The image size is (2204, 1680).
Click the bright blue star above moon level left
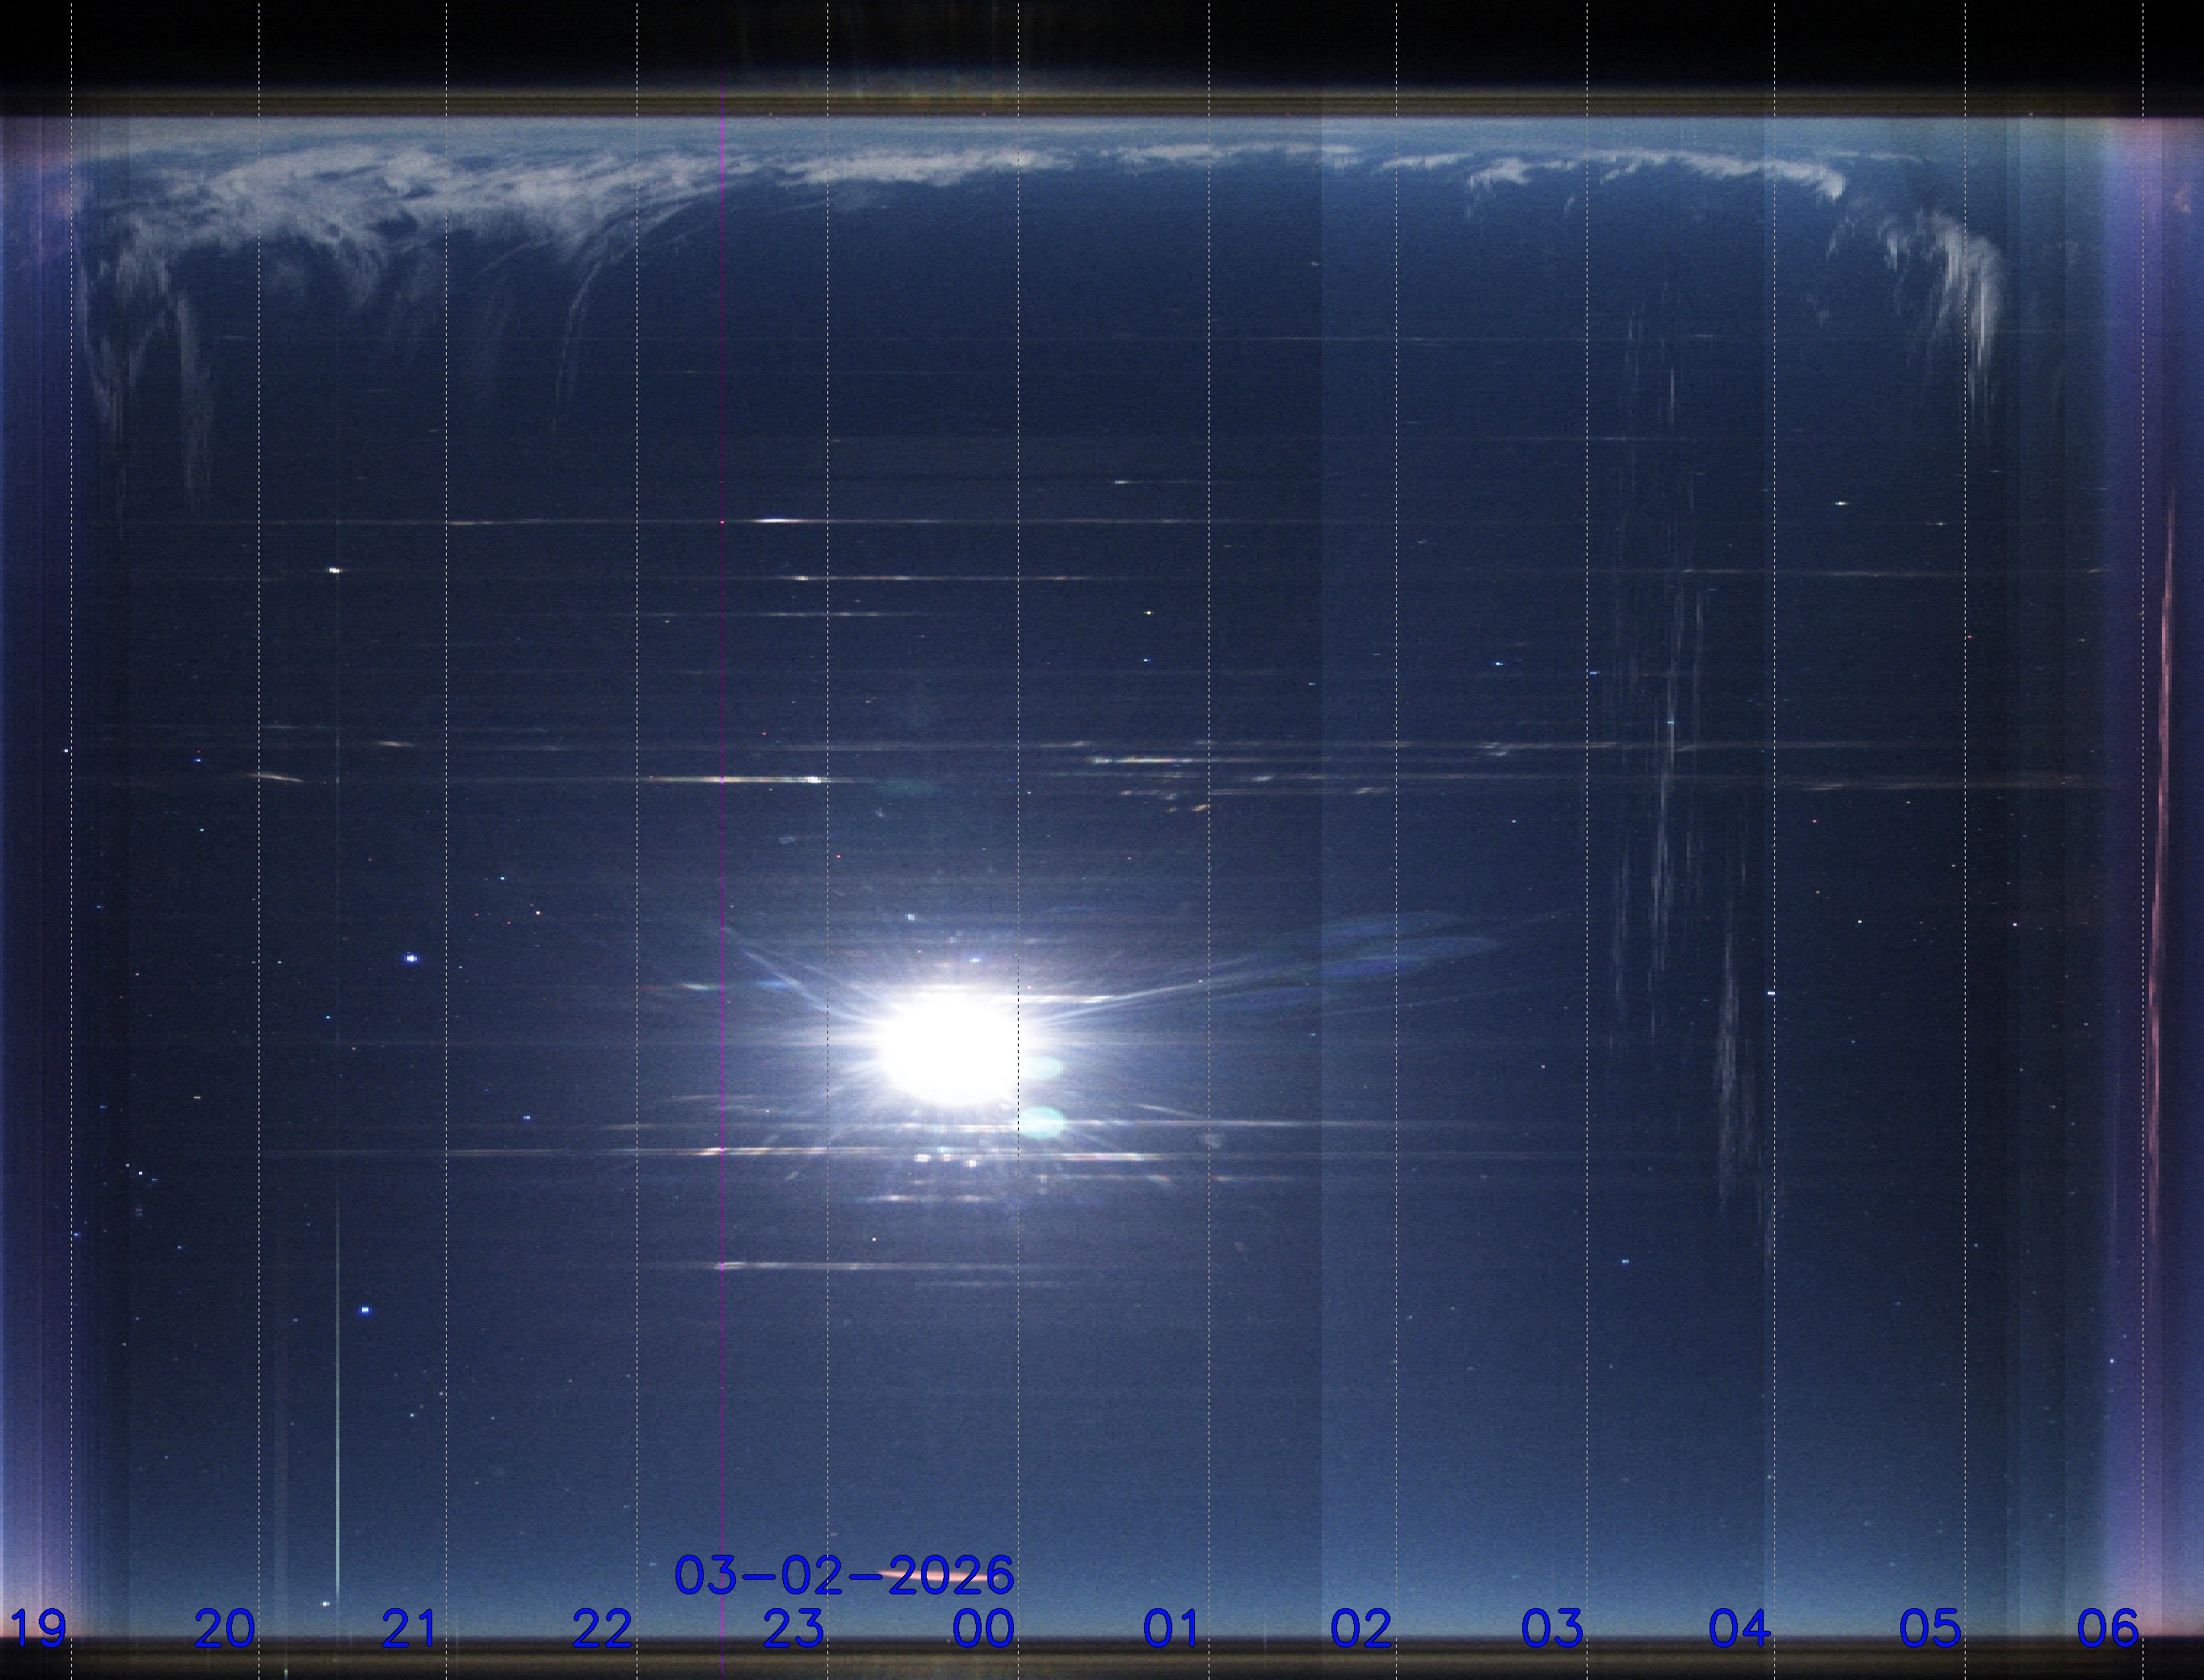(x=411, y=958)
